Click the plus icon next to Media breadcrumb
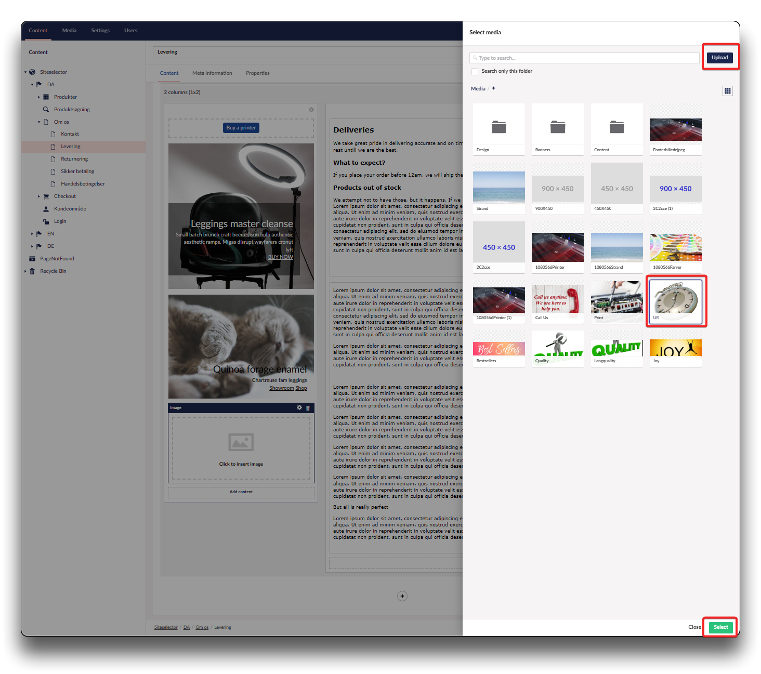761x674 pixels. [x=493, y=88]
